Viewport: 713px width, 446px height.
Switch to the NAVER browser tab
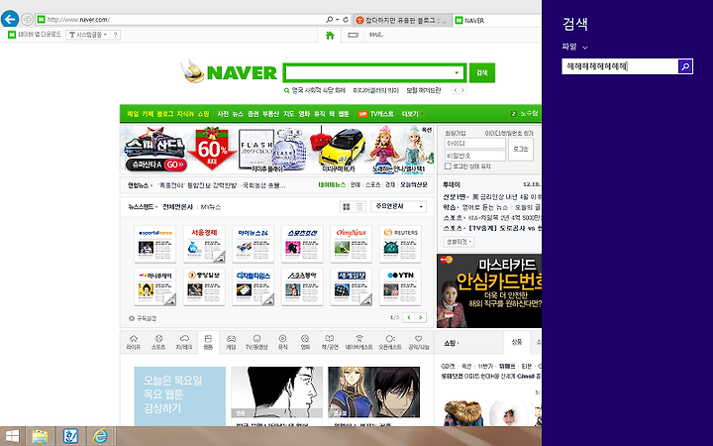[x=497, y=20]
